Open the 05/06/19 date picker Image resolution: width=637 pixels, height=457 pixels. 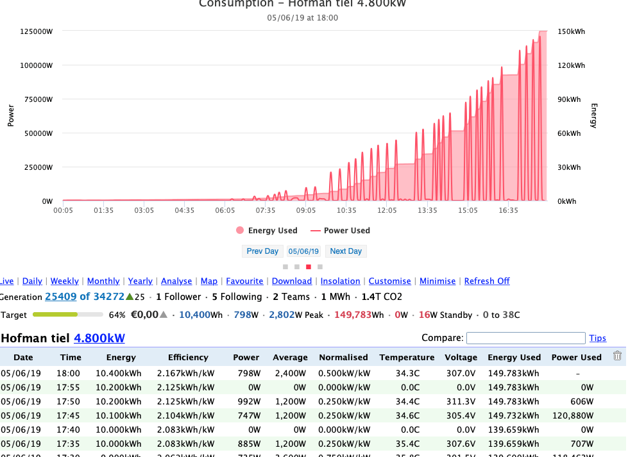click(x=303, y=251)
